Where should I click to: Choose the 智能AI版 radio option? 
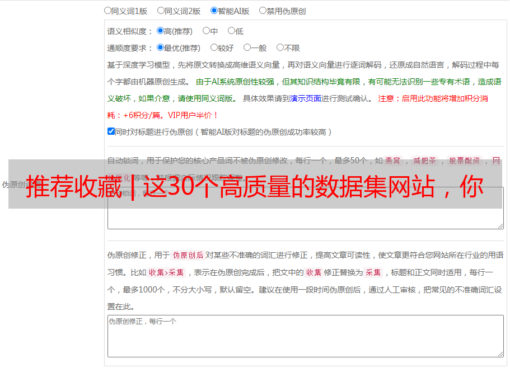coord(214,11)
